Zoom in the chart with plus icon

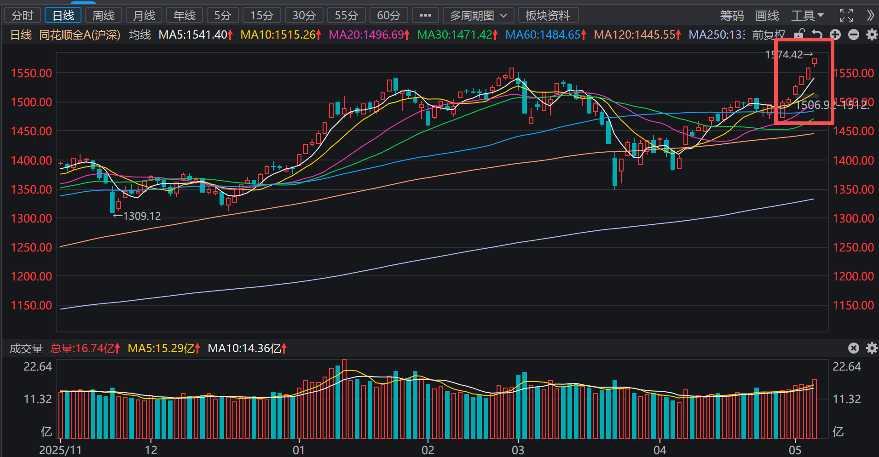835,34
